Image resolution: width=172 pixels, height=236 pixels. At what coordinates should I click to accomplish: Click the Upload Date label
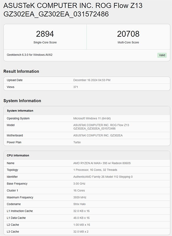15,80
